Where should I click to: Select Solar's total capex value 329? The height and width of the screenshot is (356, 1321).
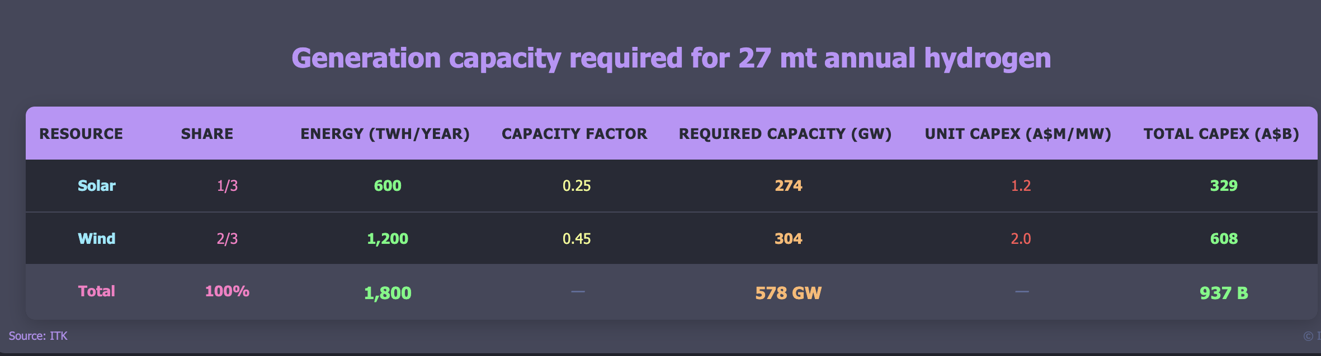1224,186
